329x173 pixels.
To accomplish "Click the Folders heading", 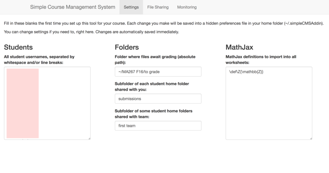I will [x=127, y=47].
